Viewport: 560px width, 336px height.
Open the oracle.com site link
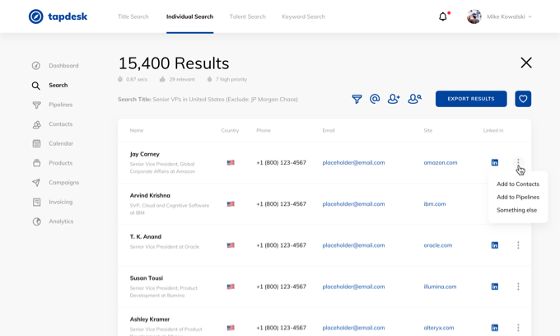point(438,245)
